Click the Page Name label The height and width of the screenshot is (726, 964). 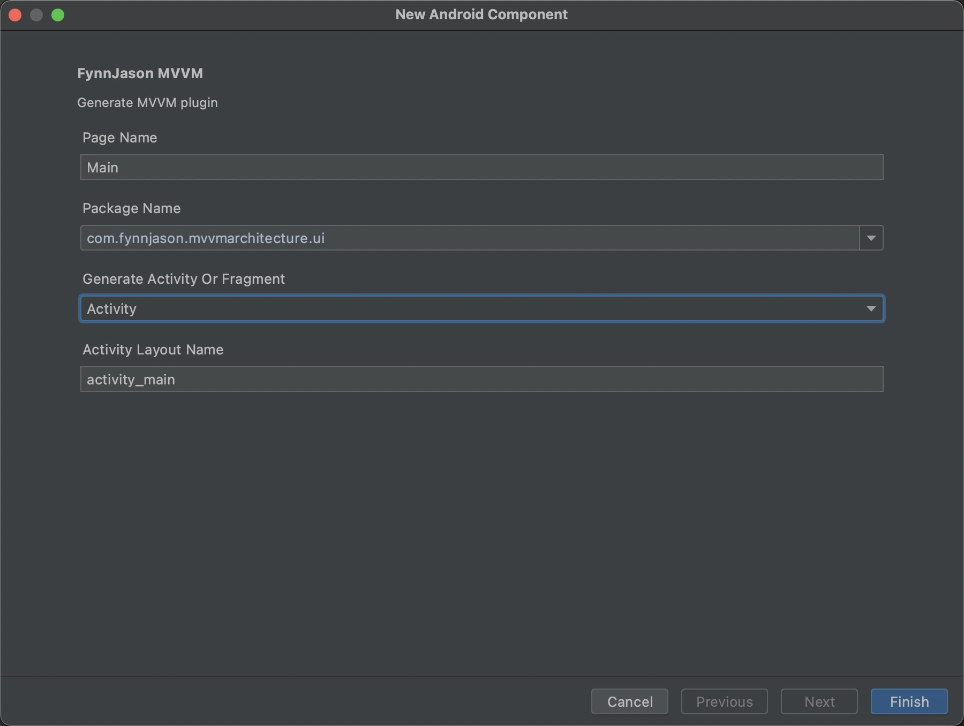tap(119, 138)
